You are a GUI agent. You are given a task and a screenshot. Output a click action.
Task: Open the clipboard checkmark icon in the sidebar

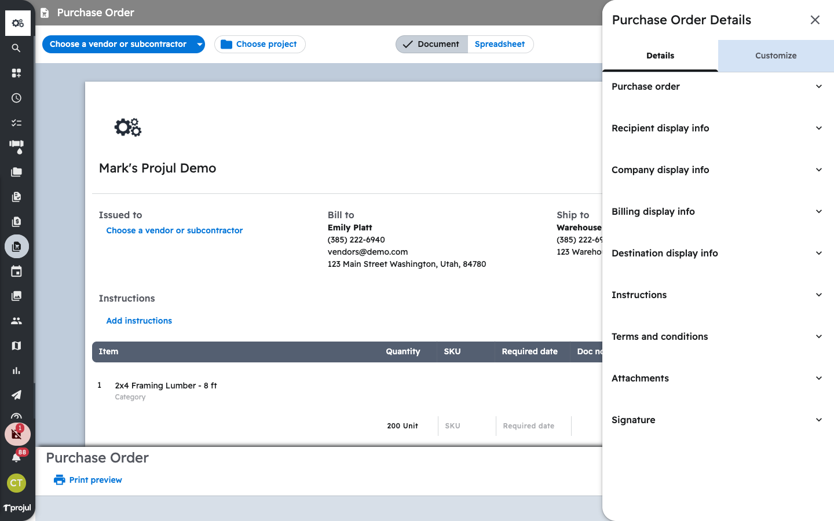pos(16,197)
